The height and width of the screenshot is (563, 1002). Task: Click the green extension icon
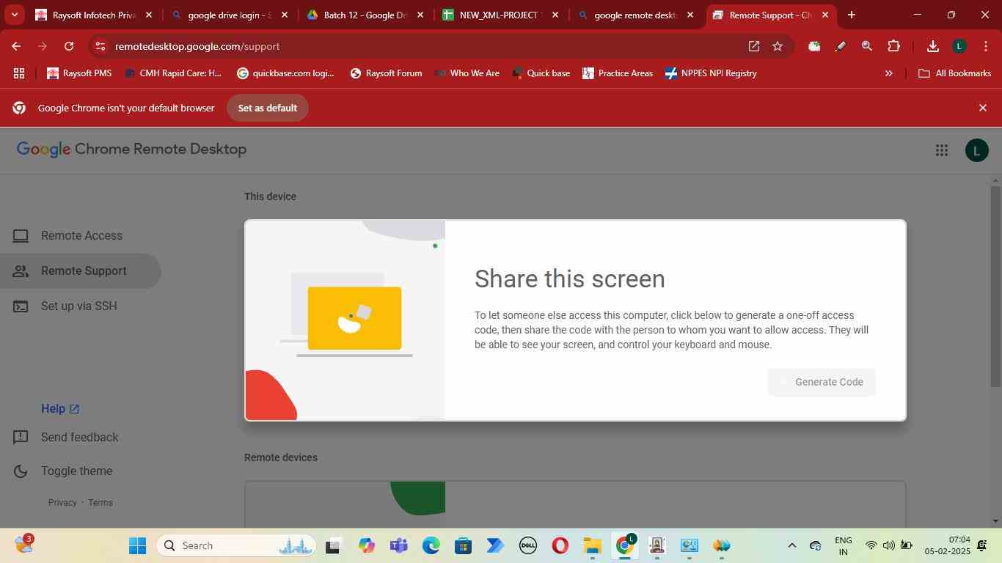point(814,46)
